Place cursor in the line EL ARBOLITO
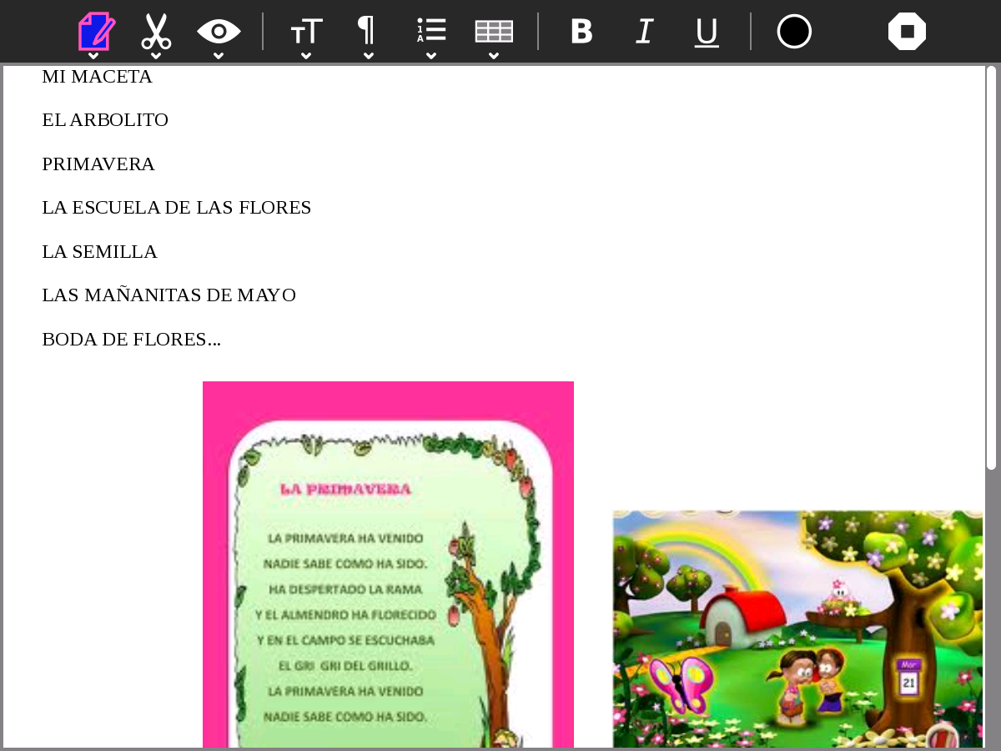Screen dimensions: 1001x751 point(105,120)
